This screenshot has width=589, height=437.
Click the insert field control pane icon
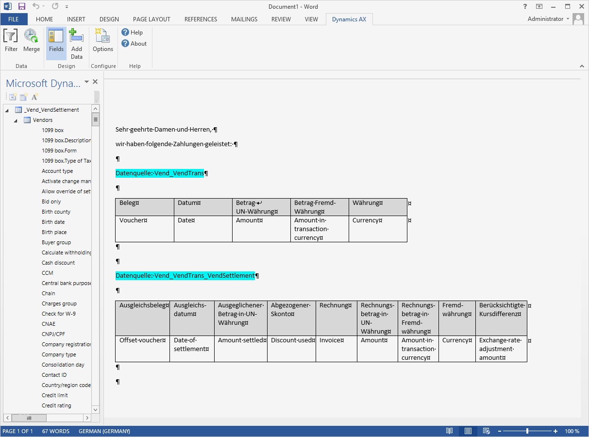point(13,97)
